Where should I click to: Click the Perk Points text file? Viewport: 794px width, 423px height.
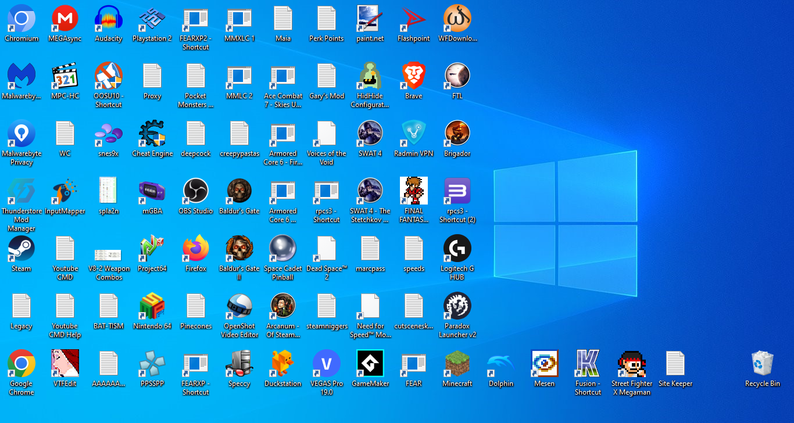(327, 19)
